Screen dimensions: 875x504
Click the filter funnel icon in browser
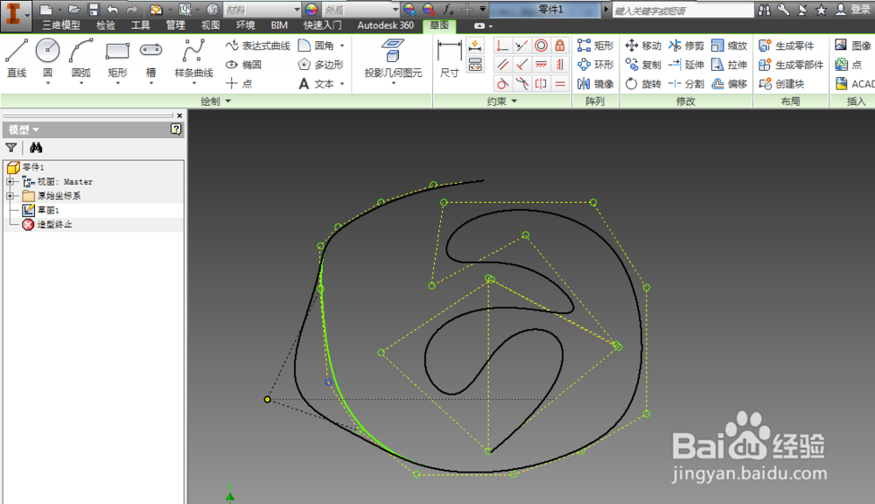coord(11,147)
